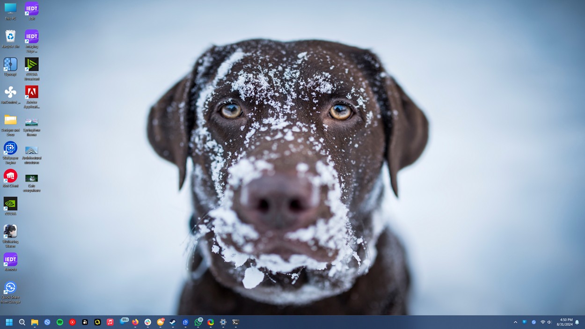Viewport: 585px width, 329px height.
Task: Launch Firefox from the taskbar
Action: pyautogui.click(x=136, y=322)
